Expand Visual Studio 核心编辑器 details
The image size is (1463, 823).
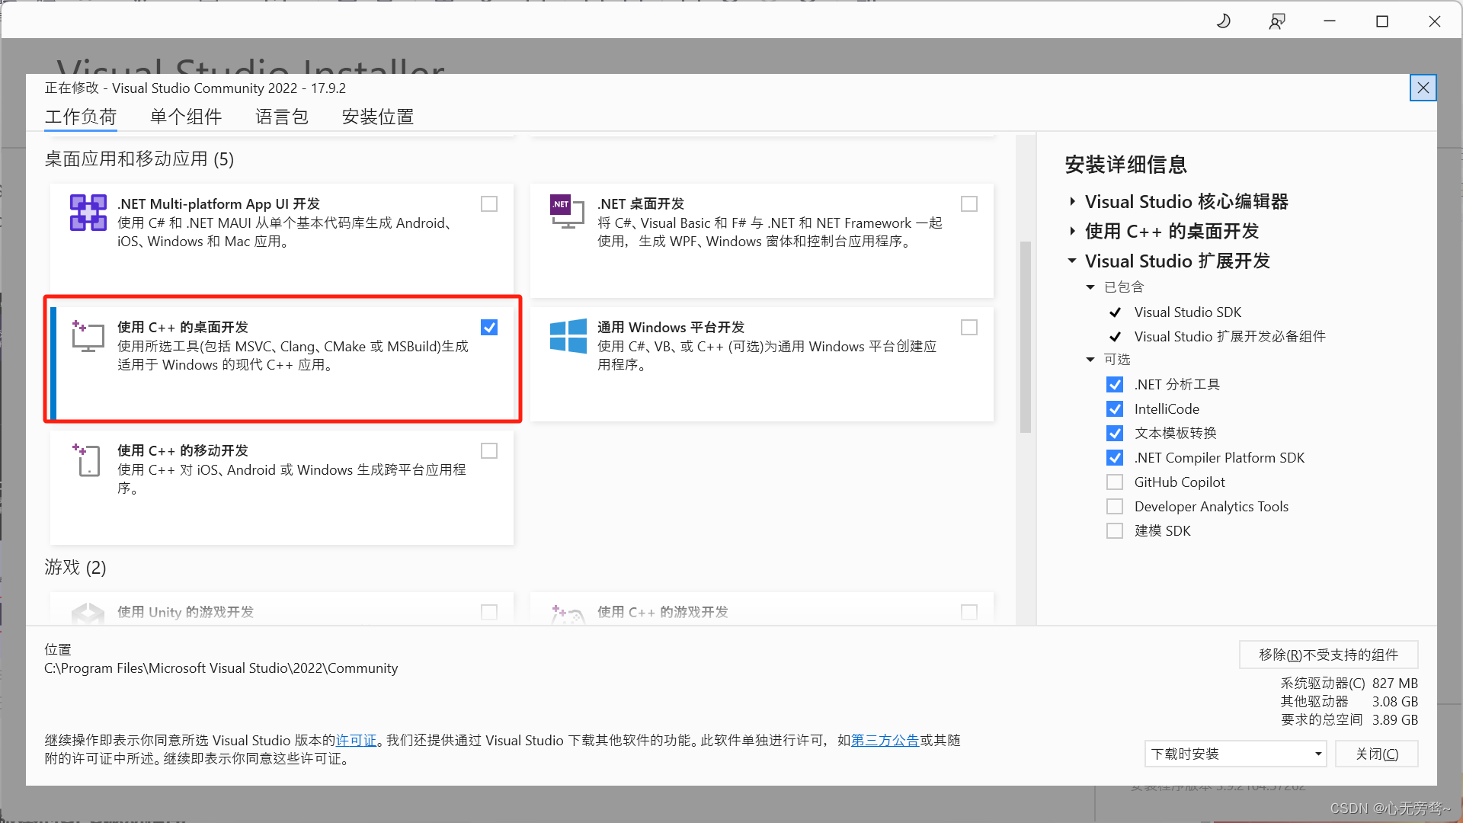click(1072, 202)
